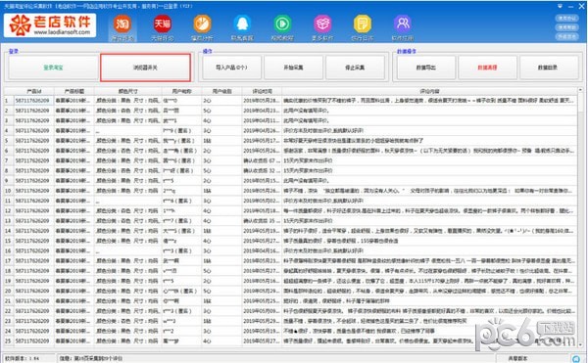Sort by the 颜色尺寸 column header
The height and width of the screenshot is (363, 588).
pos(127,91)
